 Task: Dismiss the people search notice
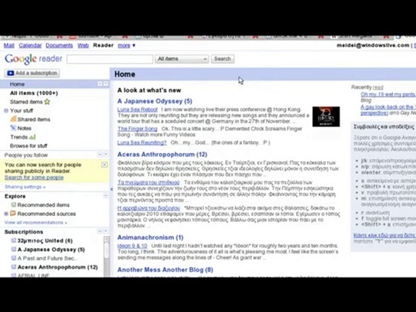click(x=104, y=165)
